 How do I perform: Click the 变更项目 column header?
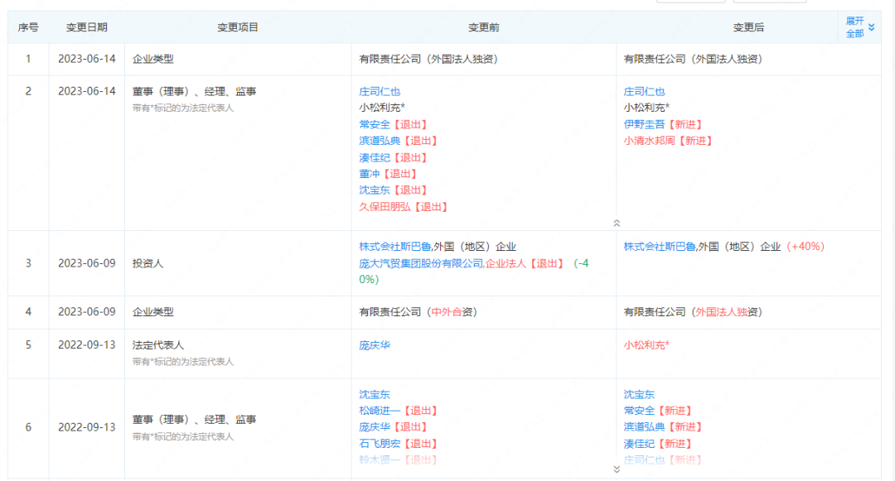point(238,27)
